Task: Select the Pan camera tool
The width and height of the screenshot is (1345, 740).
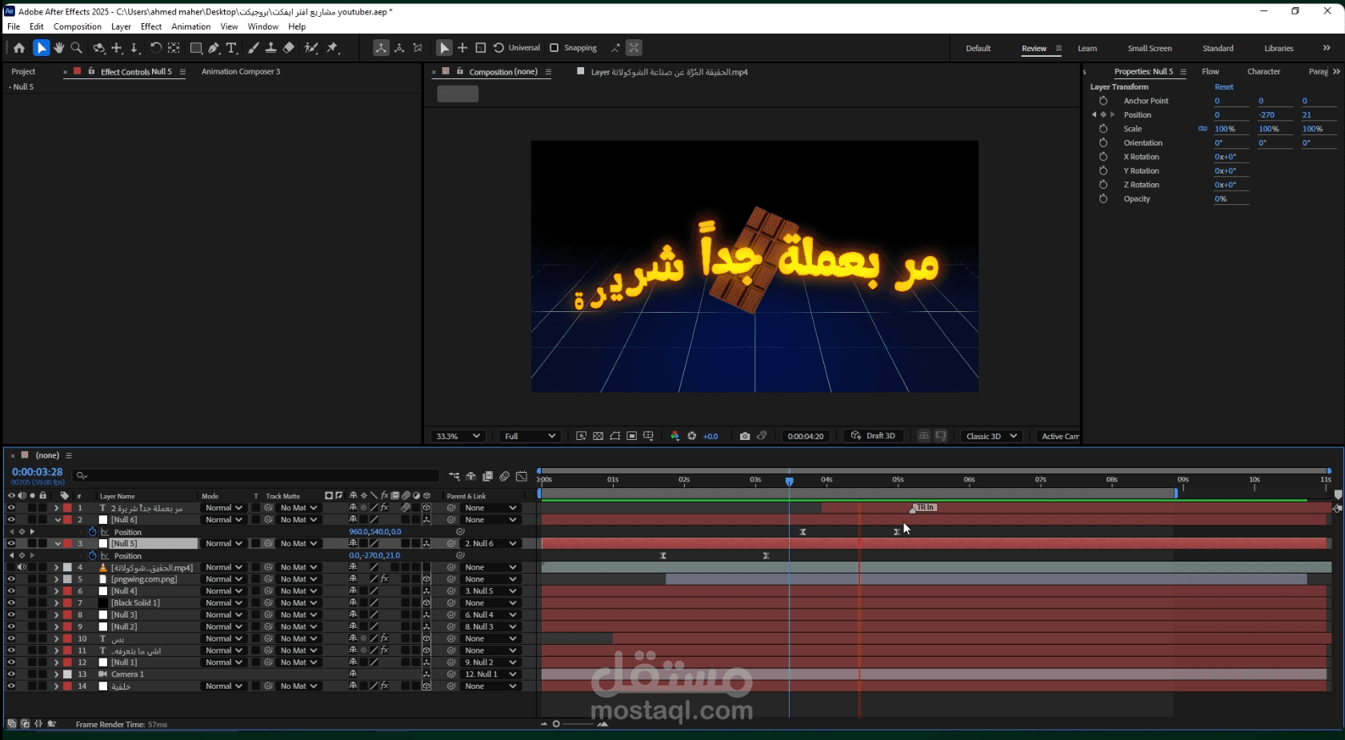Action: click(x=117, y=48)
